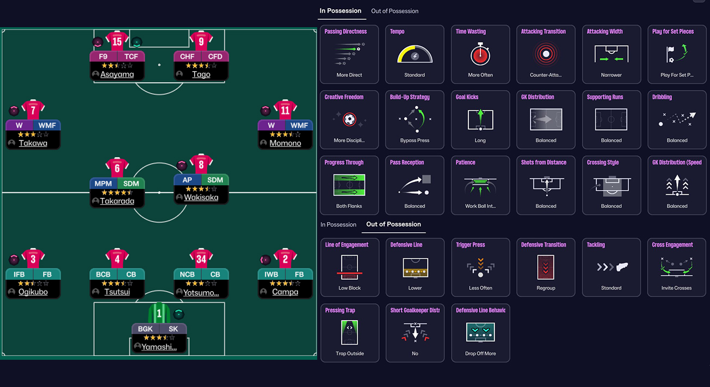
Task: Select the Attacking Transition counter-attack icon
Action: click(x=546, y=54)
